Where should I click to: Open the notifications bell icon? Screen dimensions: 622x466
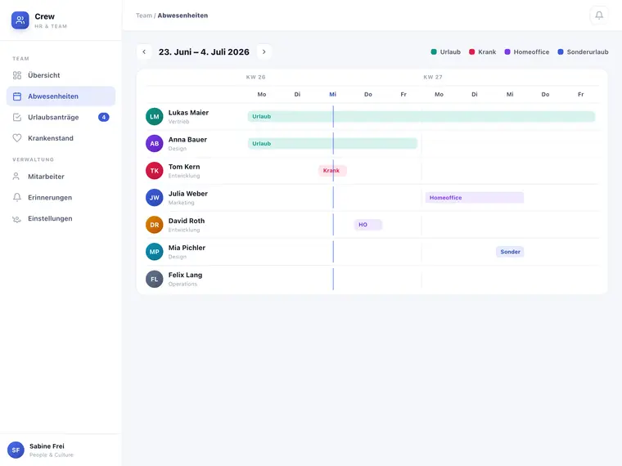[599, 16]
